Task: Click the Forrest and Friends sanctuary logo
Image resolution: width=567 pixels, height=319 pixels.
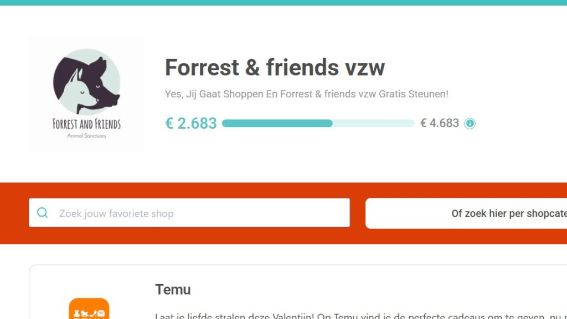Action: click(86, 95)
